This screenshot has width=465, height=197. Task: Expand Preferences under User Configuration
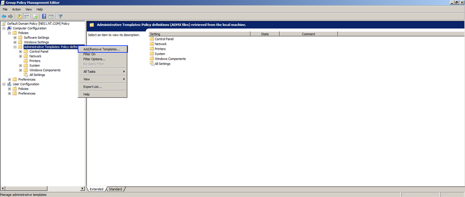coord(10,94)
